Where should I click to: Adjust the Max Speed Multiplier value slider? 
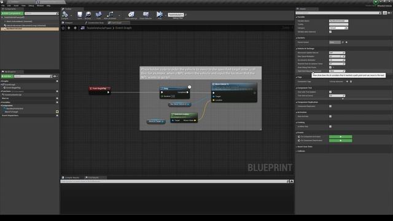click(337, 56)
